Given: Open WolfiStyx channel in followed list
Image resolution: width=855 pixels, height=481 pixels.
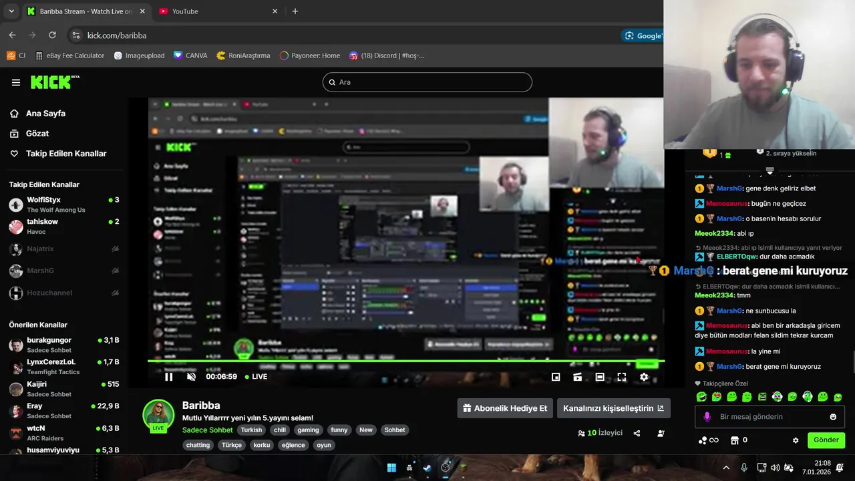Looking at the screenshot, I should (x=64, y=204).
